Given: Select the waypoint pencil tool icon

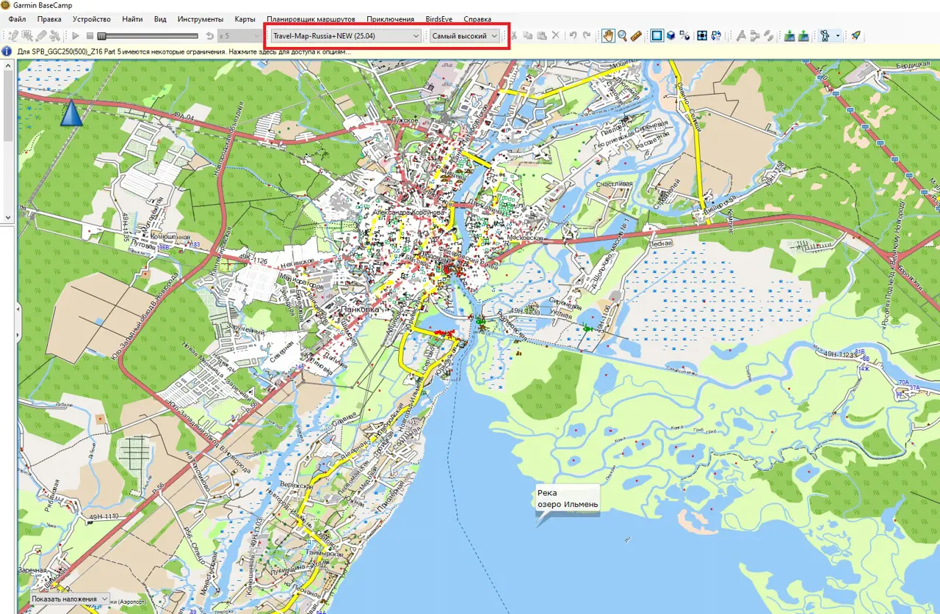Looking at the screenshot, I should 12,35.
